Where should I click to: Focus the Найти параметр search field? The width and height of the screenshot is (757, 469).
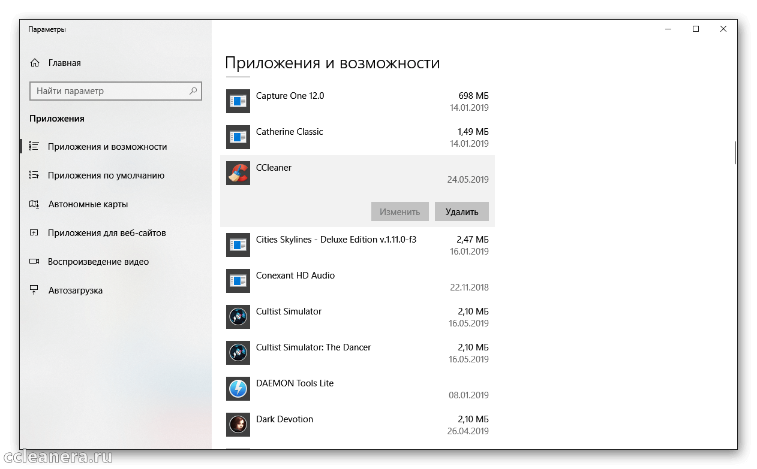click(x=116, y=91)
